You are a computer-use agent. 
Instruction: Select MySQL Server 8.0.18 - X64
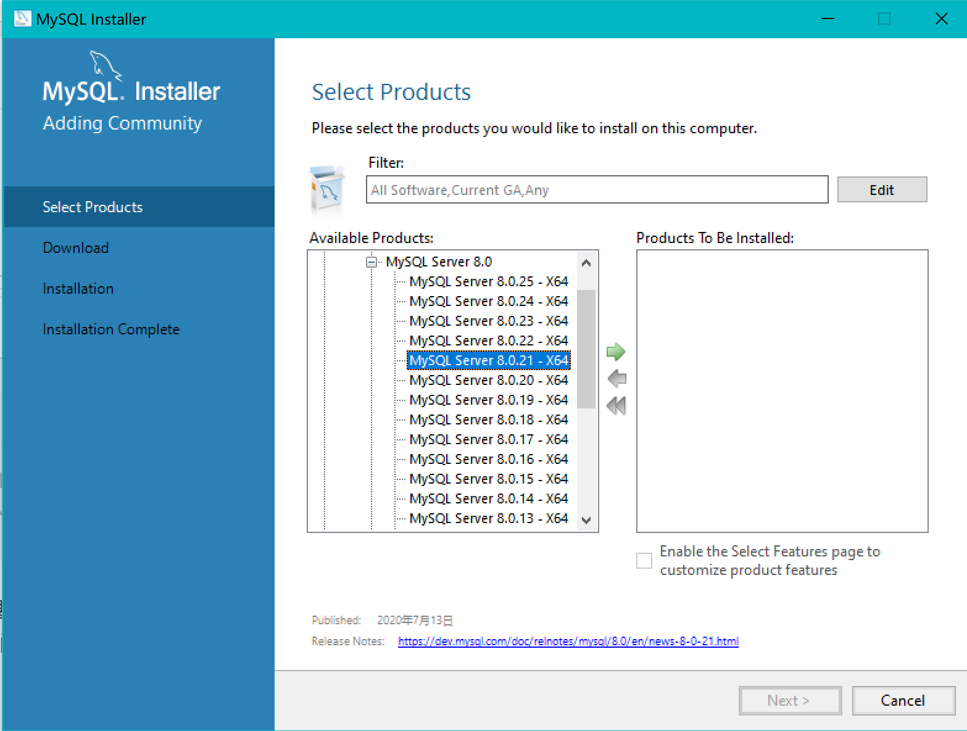point(489,419)
